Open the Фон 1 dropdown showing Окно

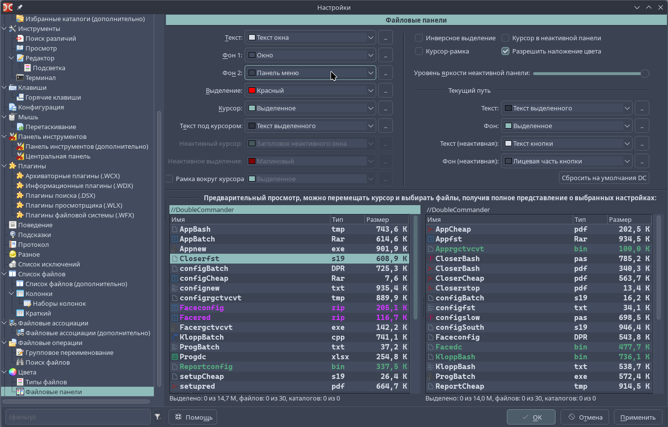click(x=310, y=55)
